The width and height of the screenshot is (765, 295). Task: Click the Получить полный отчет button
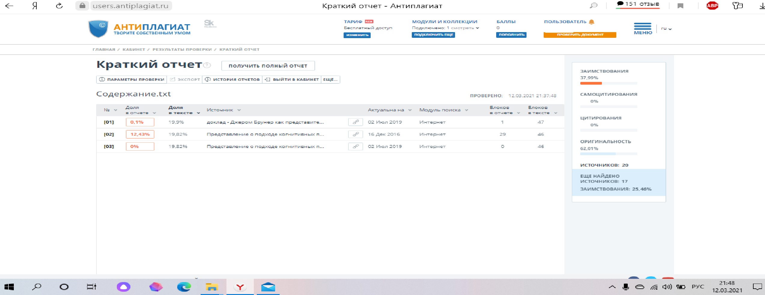tap(268, 66)
